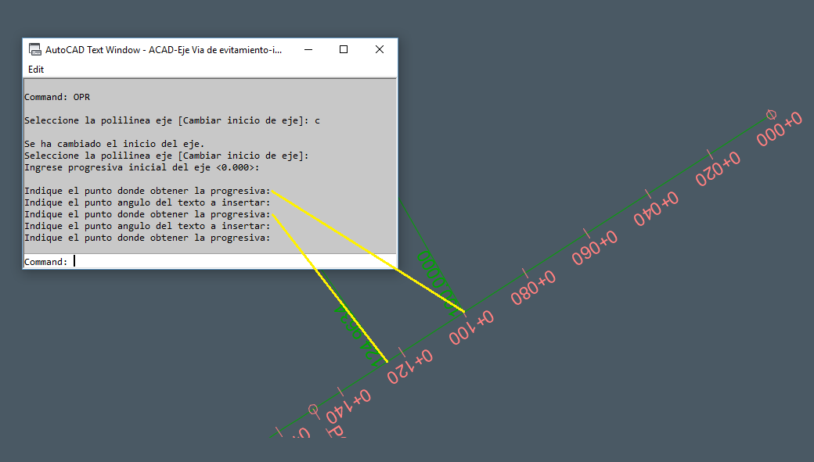Minimize the AutoCAD Text Window
The width and height of the screenshot is (814, 462).
pyautogui.click(x=308, y=48)
